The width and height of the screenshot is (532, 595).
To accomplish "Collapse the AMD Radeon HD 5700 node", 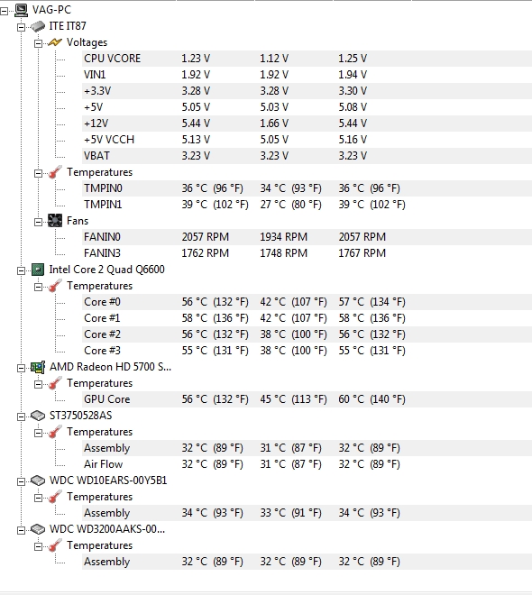I will coord(22,368).
